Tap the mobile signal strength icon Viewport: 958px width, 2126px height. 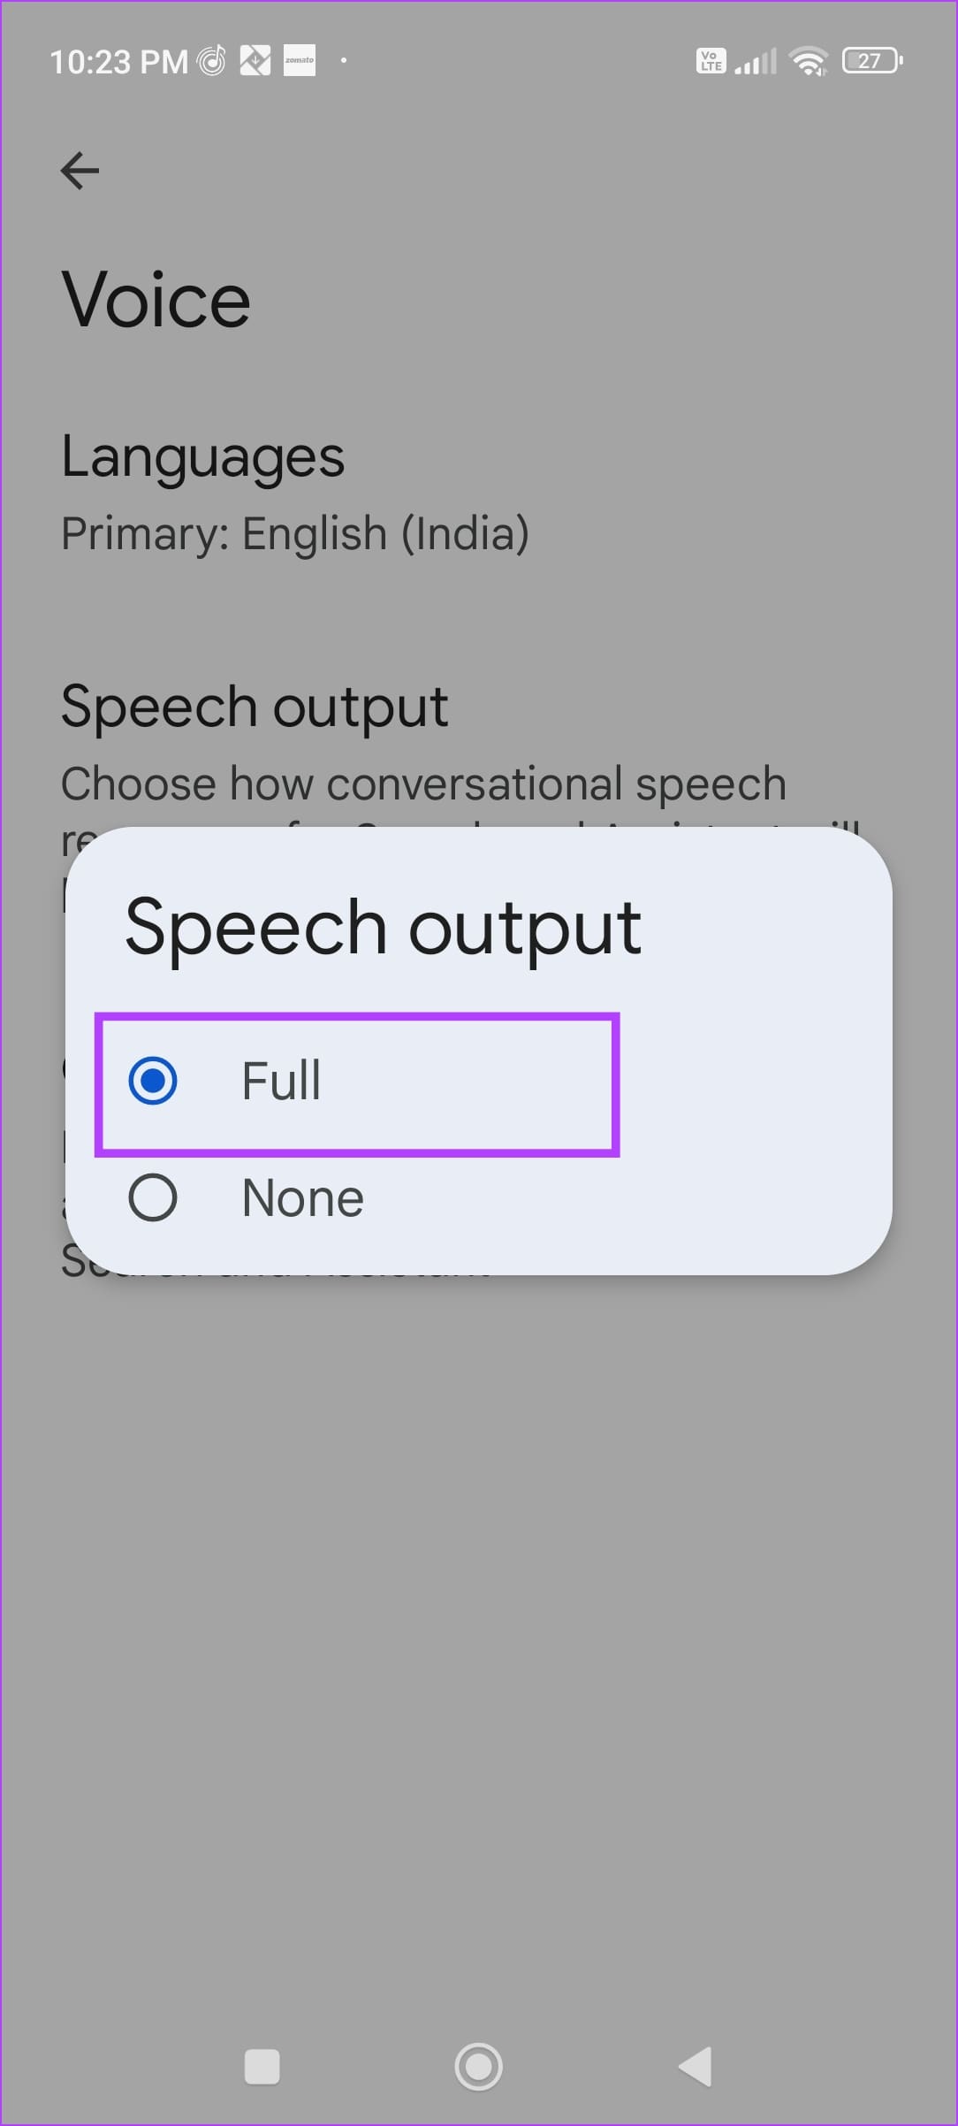tap(757, 60)
